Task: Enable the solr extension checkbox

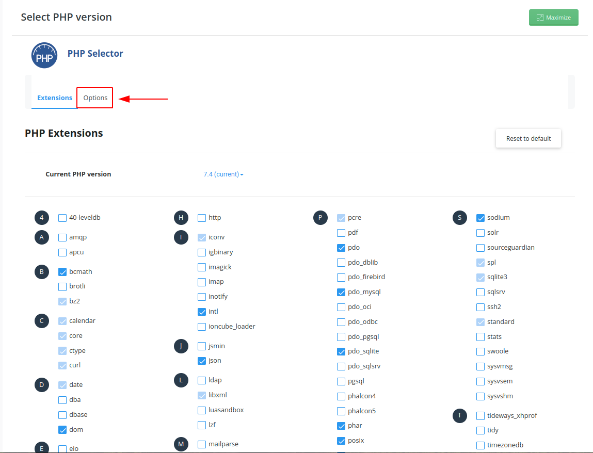Action: (x=480, y=233)
